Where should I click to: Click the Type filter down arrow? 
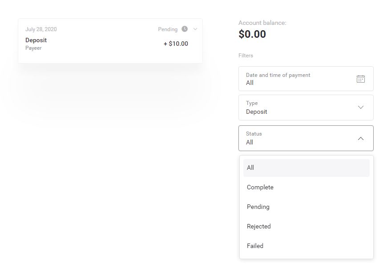pos(361,107)
